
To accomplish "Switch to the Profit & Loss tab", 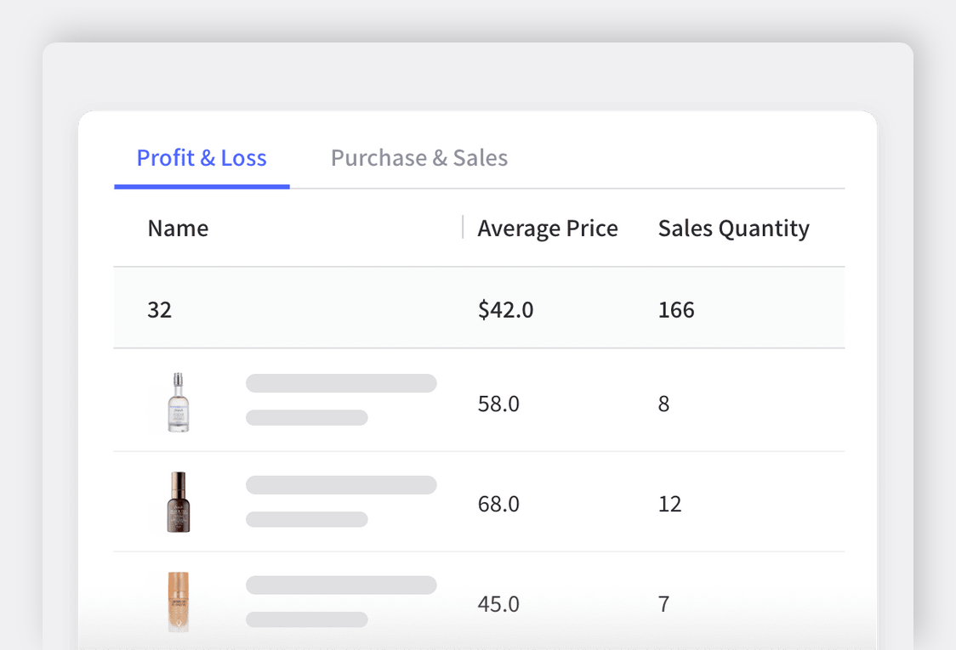I will (x=202, y=158).
